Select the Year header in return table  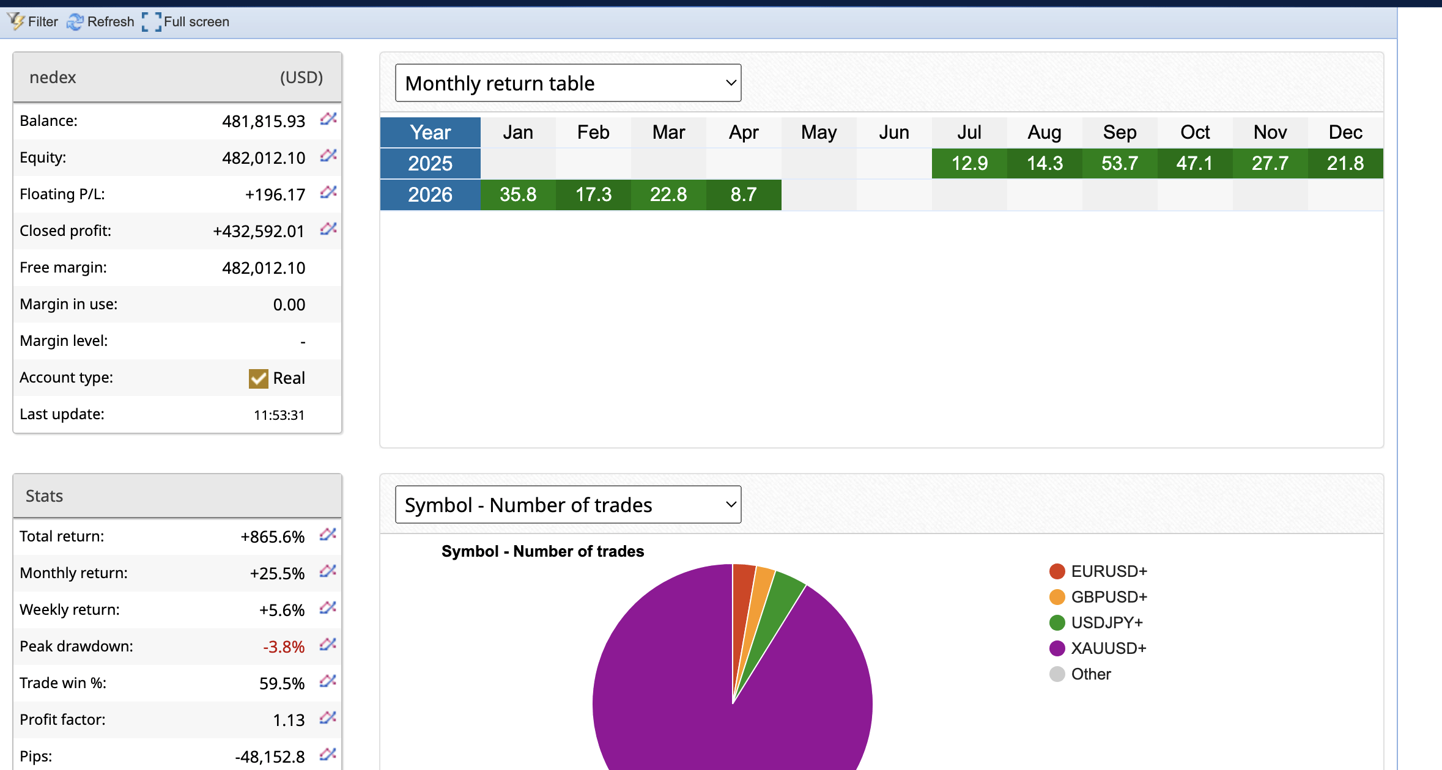(430, 132)
